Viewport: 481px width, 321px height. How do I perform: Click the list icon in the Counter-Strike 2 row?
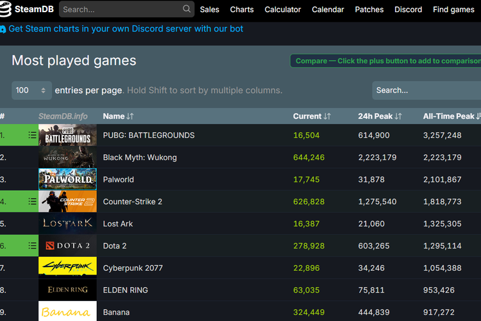tap(32, 202)
